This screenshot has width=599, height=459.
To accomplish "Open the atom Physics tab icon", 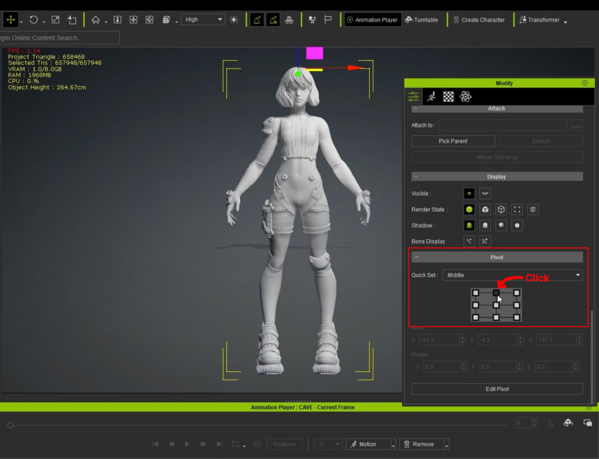I will pyautogui.click(x=466, y=97).
